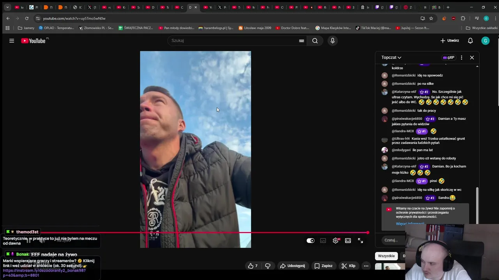Open the Mapa Klasyków bookmark
The image size is (499, 280).
(x=333, y=28)
